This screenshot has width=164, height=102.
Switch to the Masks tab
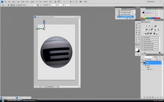[x=143, y=20]
